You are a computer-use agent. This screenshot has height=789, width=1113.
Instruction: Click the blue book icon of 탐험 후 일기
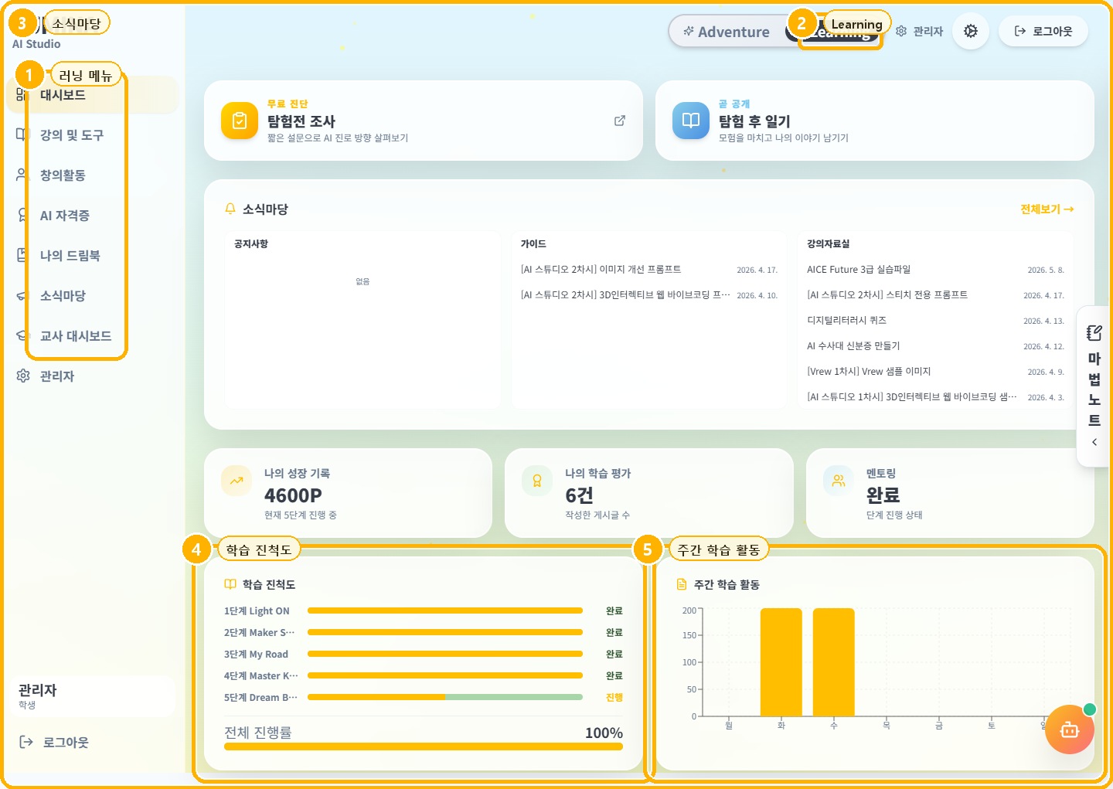691,121
